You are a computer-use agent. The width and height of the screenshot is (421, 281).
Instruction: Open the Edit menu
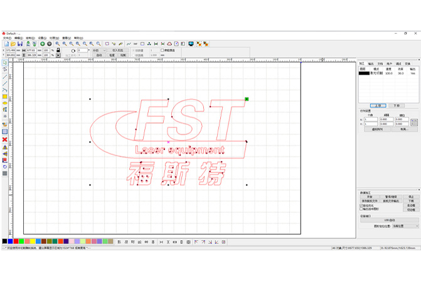point(18,38)
